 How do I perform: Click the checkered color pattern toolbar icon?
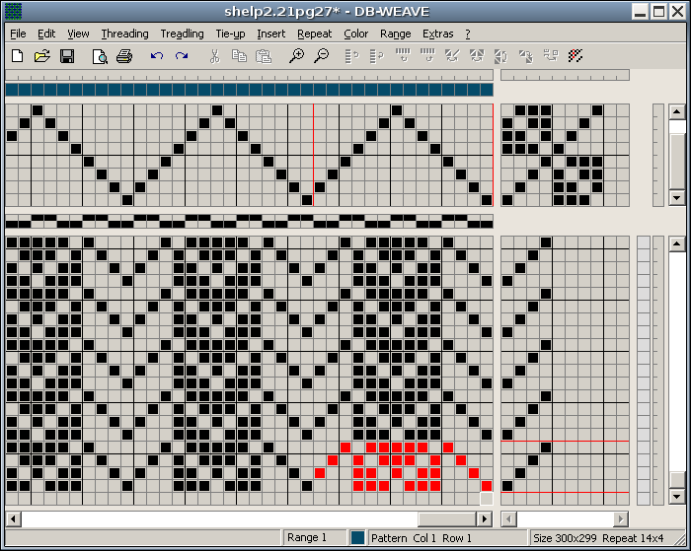click(x=576, y=56)
